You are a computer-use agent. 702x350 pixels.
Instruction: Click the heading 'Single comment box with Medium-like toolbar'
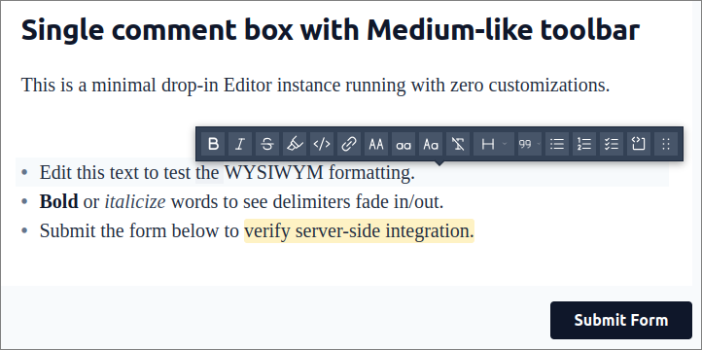point(331,30)
